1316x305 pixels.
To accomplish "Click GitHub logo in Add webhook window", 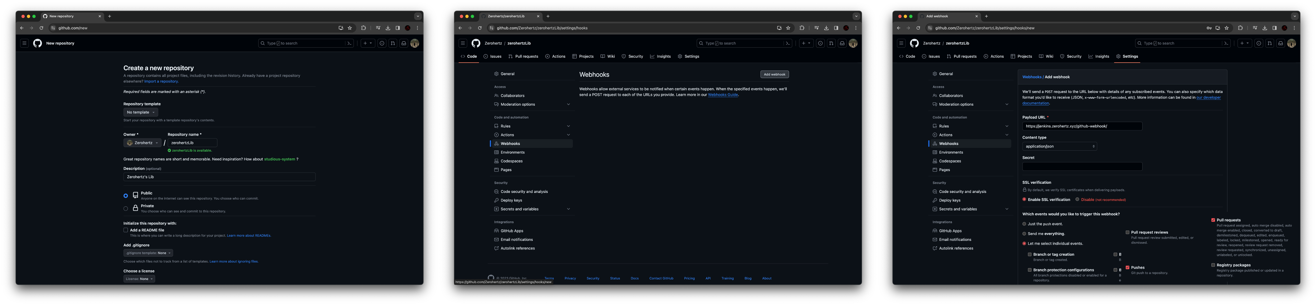I will click(x=914, y=43).
